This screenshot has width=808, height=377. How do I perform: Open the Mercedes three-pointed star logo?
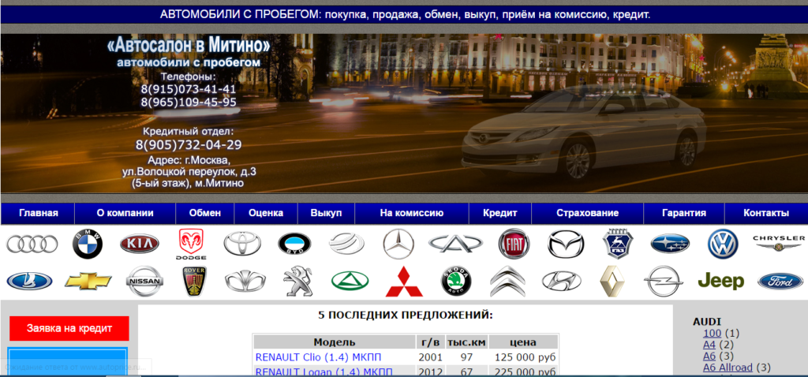pyautogui.click(x=398, y=244)
